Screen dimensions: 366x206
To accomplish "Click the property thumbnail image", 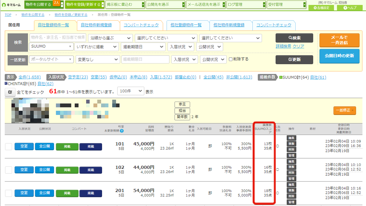I will click(x=30, y=111).
